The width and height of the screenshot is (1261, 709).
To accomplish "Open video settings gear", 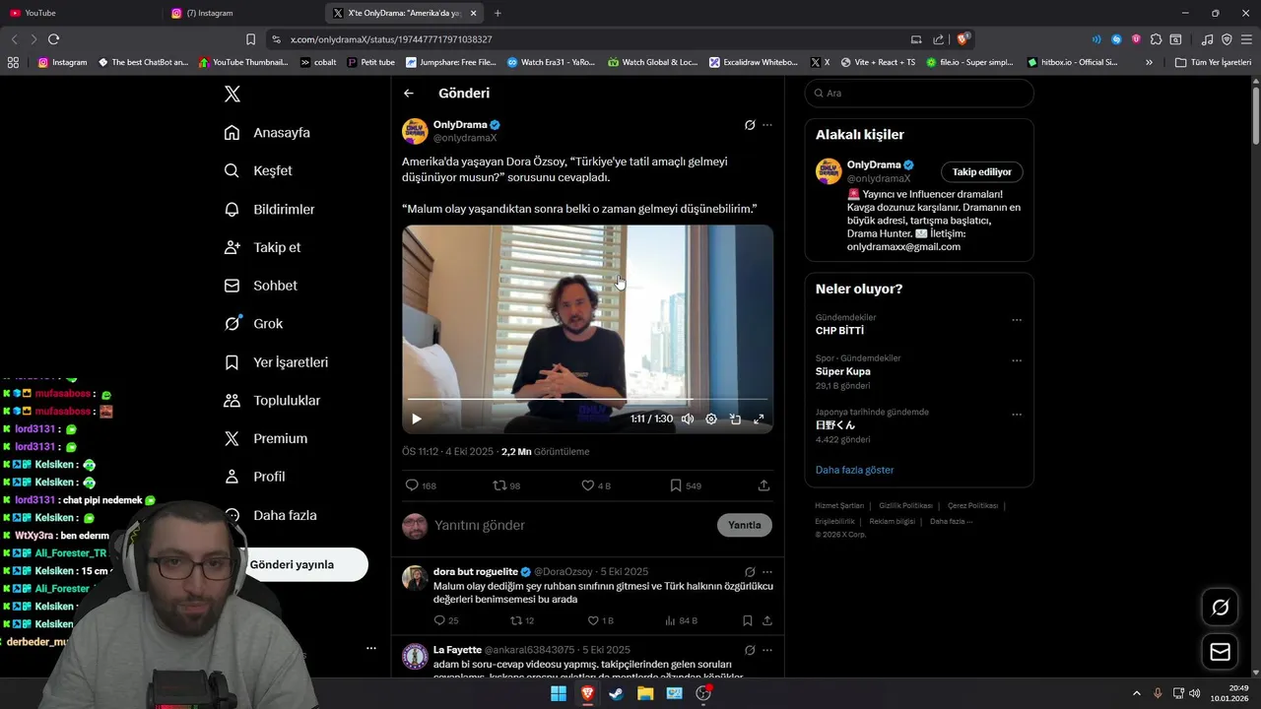I will (711, 419).
